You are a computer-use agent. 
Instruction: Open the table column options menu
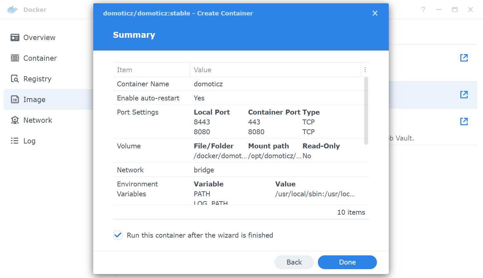[x=365, y=70]
